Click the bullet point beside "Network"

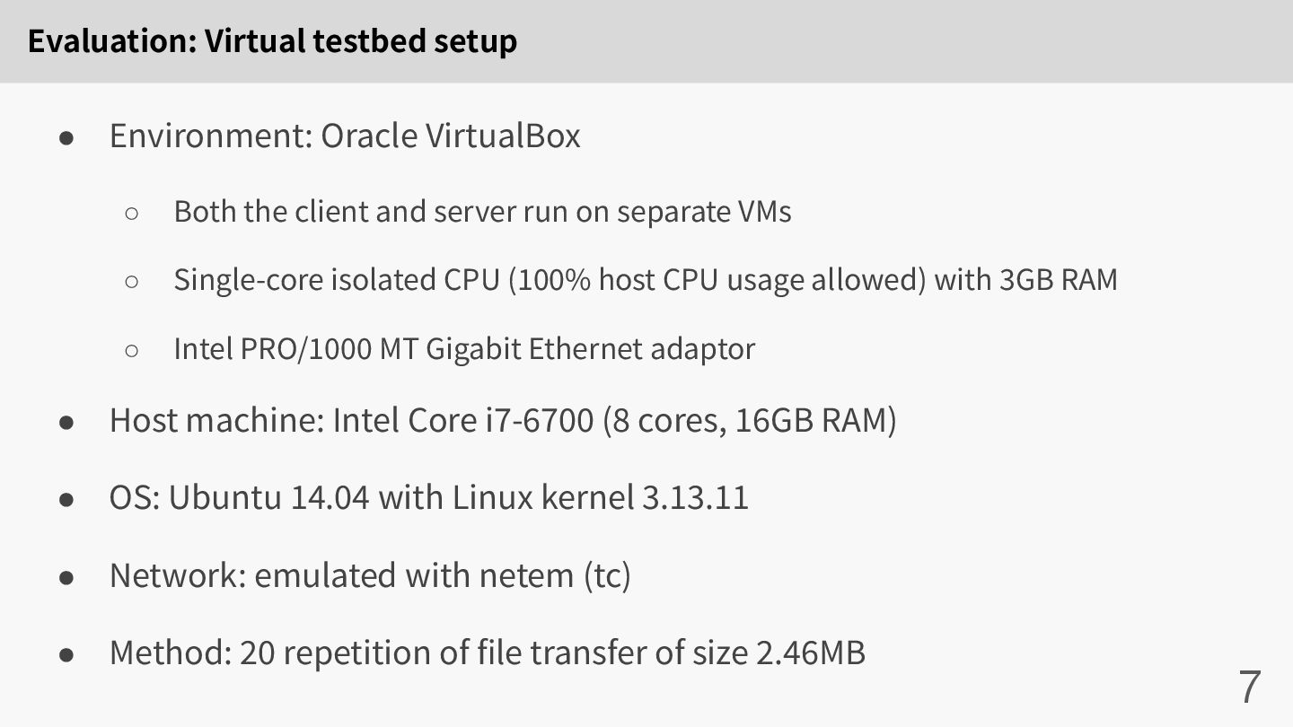tap(66, 577)
